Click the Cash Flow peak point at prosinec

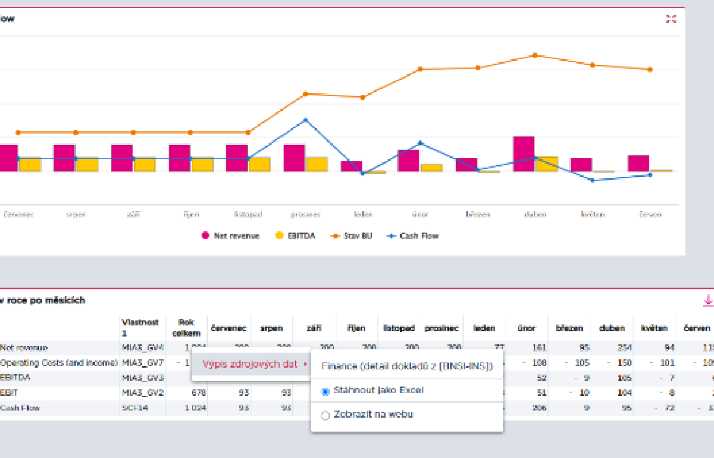pyautogui.click(x=306, y=120)
